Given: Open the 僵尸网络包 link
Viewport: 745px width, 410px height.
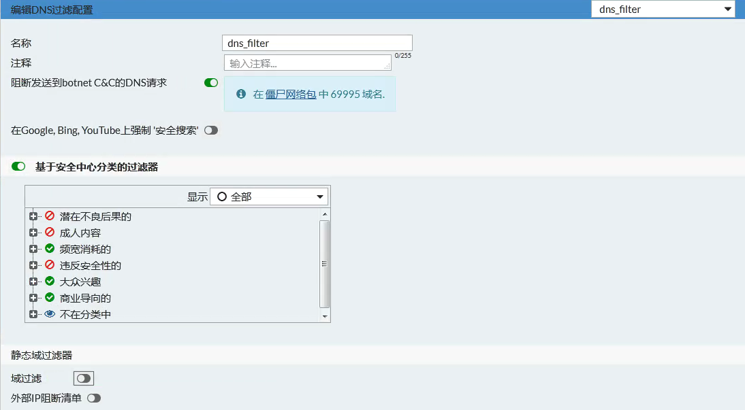Looking at the screenshot, I should tap(291, 95).
